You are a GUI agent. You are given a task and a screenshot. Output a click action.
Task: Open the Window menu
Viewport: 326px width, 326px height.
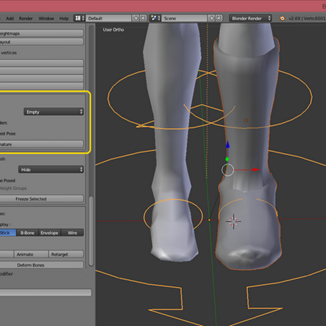[46, 18]
